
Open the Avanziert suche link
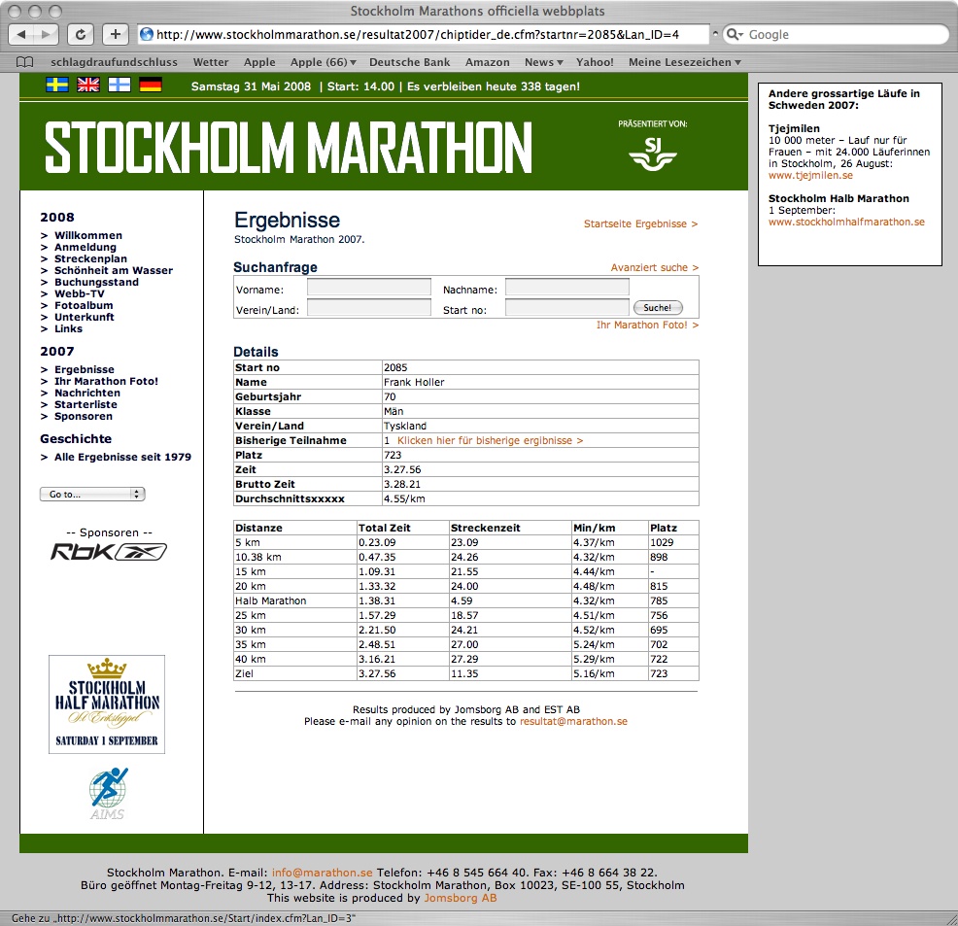point(655,267)
